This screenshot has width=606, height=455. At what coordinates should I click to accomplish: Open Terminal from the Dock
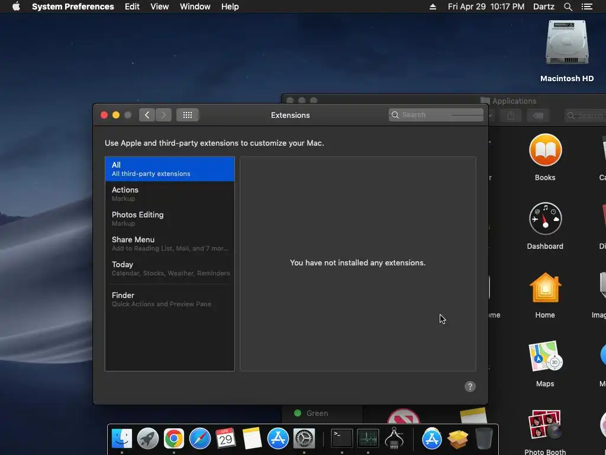(x=342, y=438)
